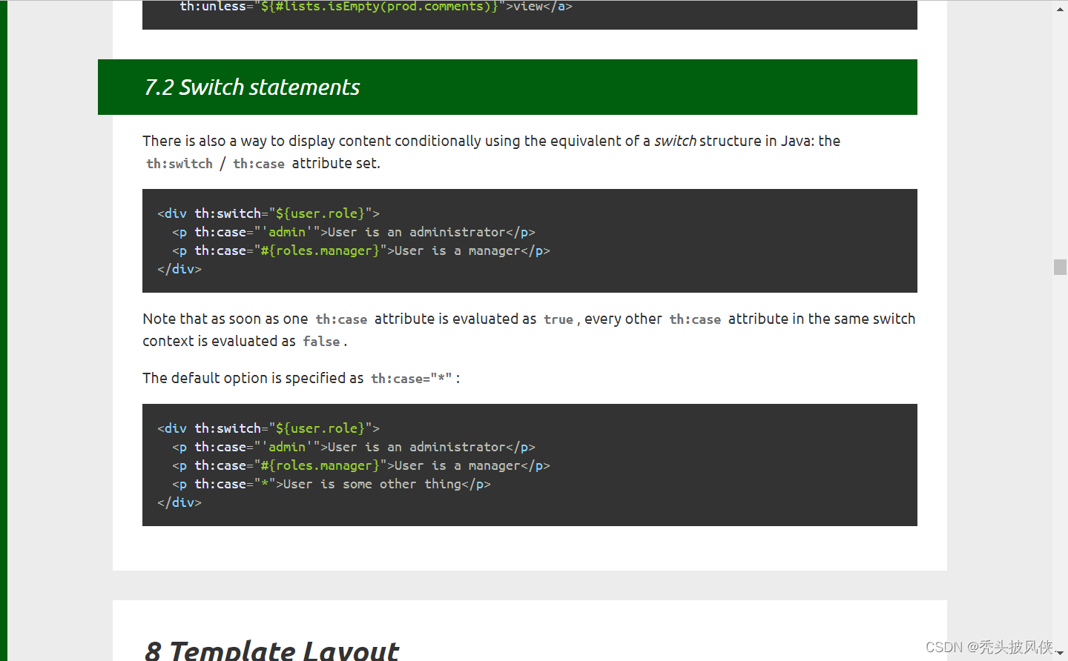Click 'User is some other thing' code line
This screenshot has height=661, width=1068.
332,484
